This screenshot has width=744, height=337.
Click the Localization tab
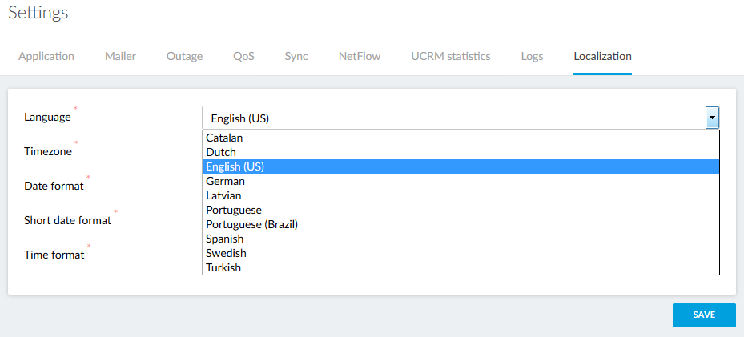click(x=602, y=56)
